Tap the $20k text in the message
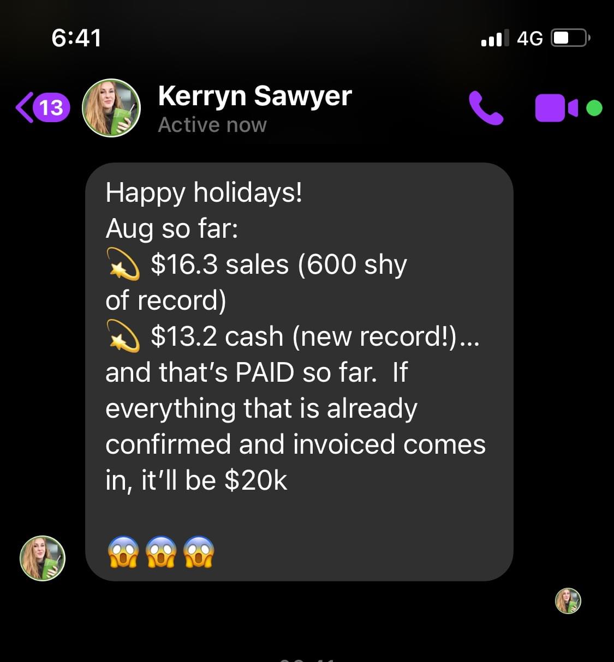Screen dimensions: 614x662 (255, 480)
